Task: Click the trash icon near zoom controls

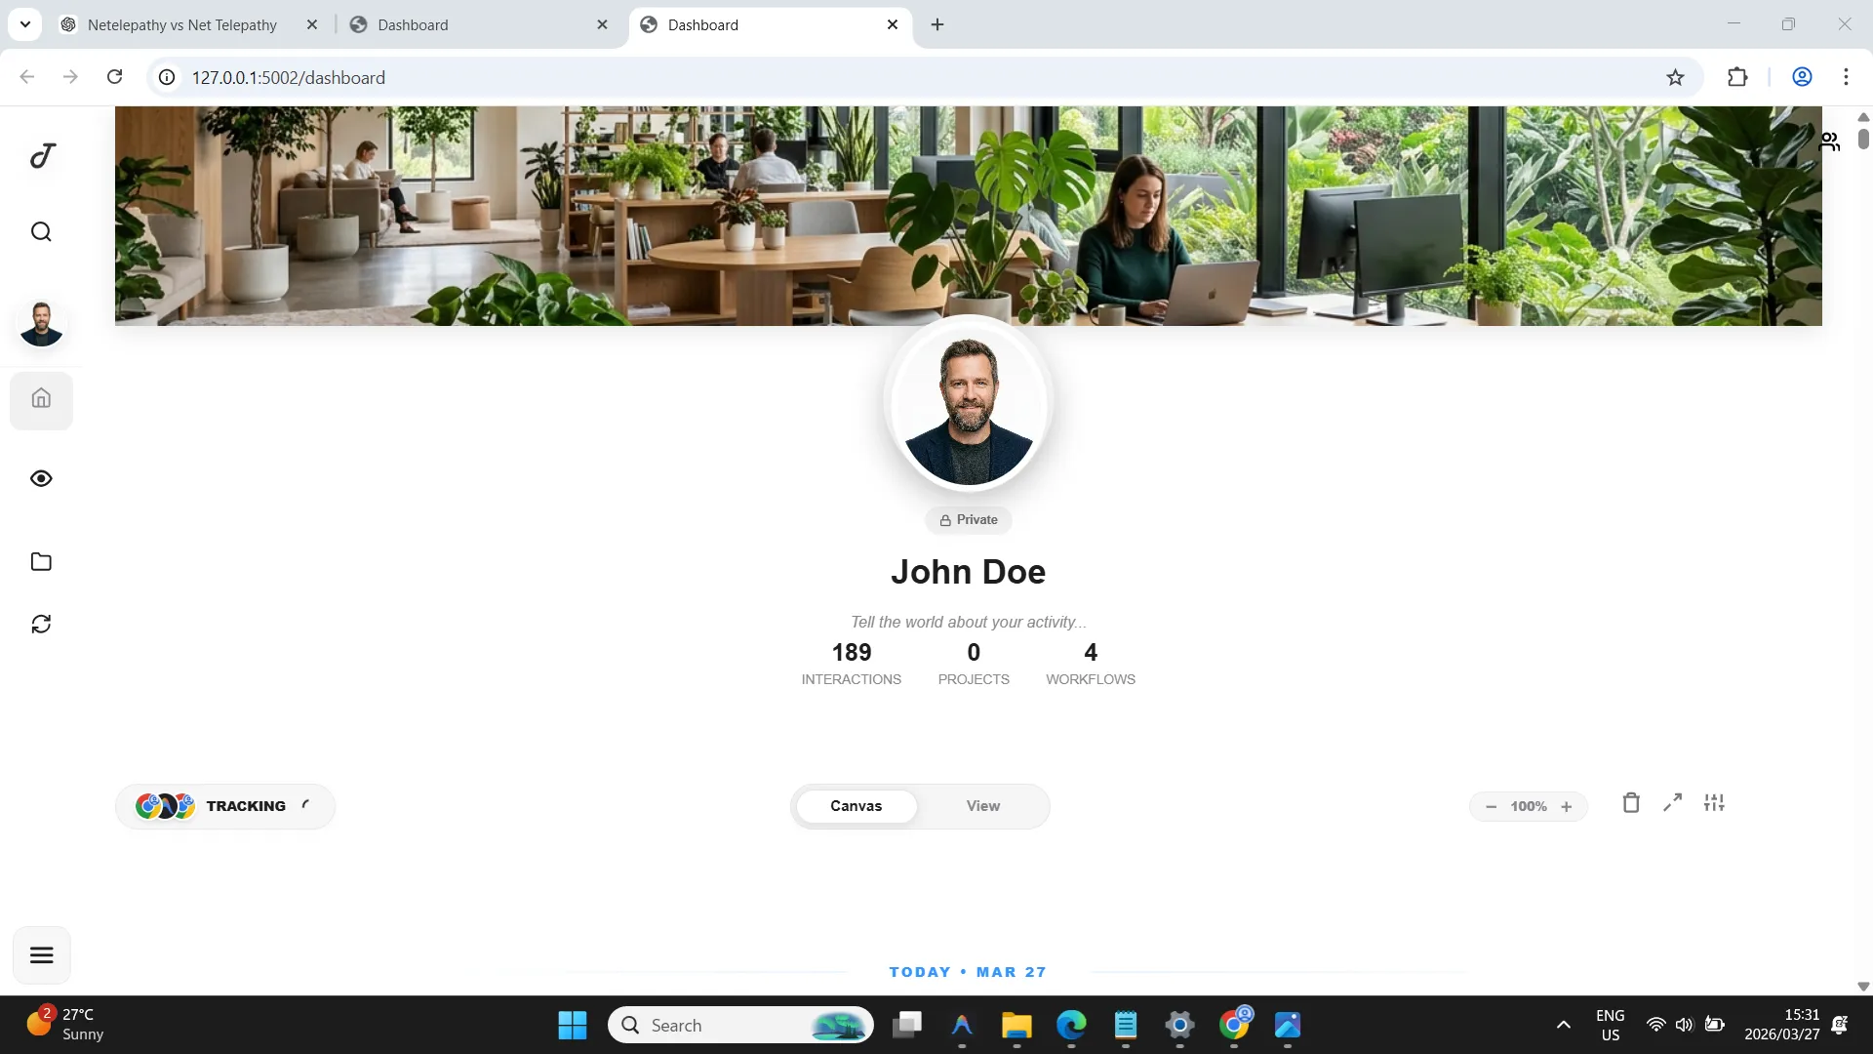Action: tap(1631, 803)
